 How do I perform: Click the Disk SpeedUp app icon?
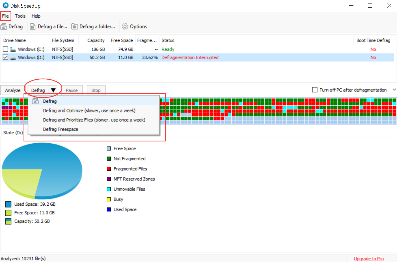pyautogui.click(x=5, y=6)
